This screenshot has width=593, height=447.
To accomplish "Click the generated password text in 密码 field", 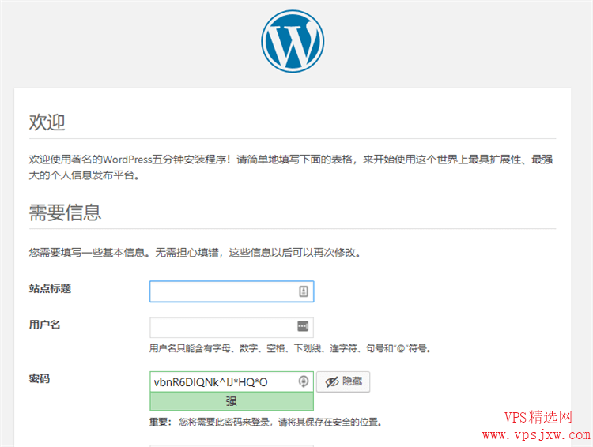I will pos(210,382).
